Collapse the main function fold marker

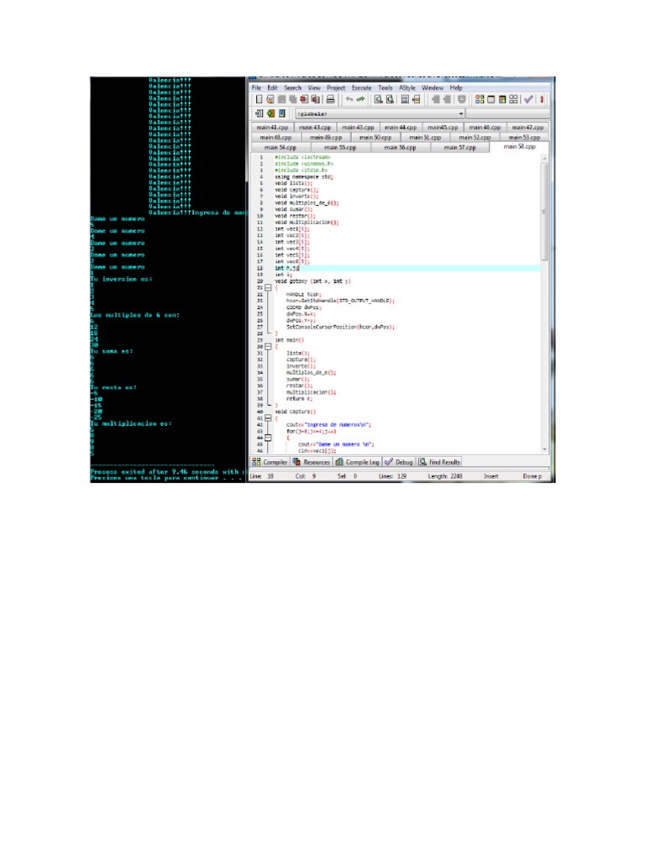[x=268, y=346]
